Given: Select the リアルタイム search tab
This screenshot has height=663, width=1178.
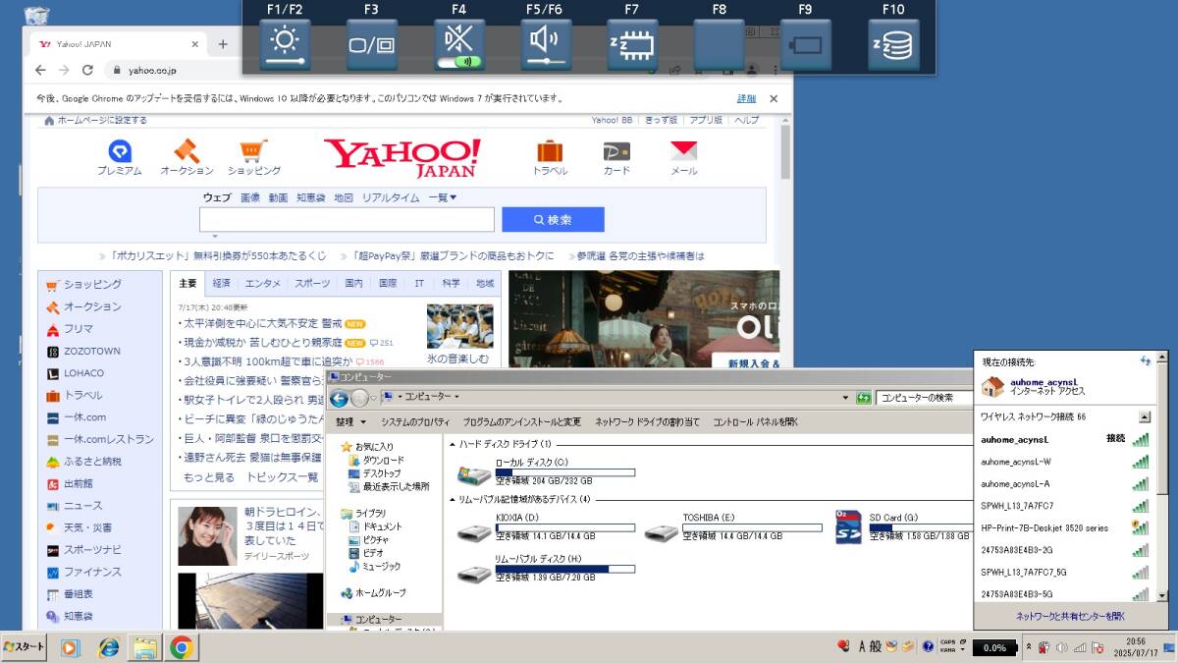Looking at the screenshot, I should (x=391, y=197).
